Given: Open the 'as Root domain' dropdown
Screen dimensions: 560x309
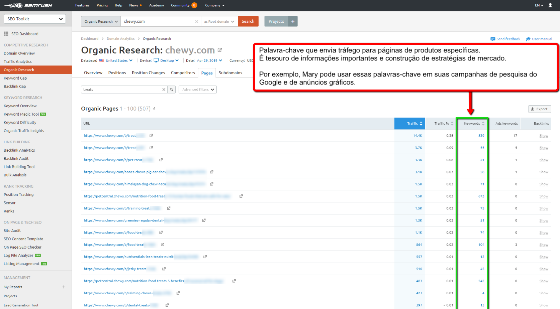Looking at the screenshot, I should point(219,21).
